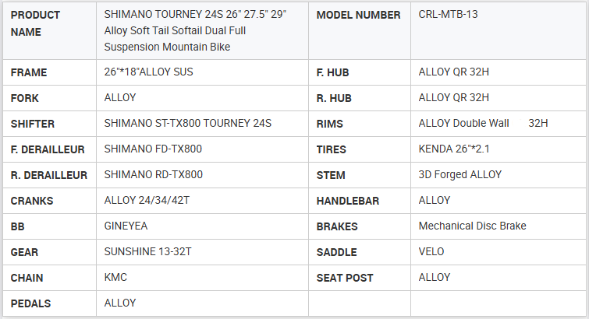Screen dimensions: 589x319
Task: Click the 3D Forged ALLOY stem value
Action: pos(459,175)
